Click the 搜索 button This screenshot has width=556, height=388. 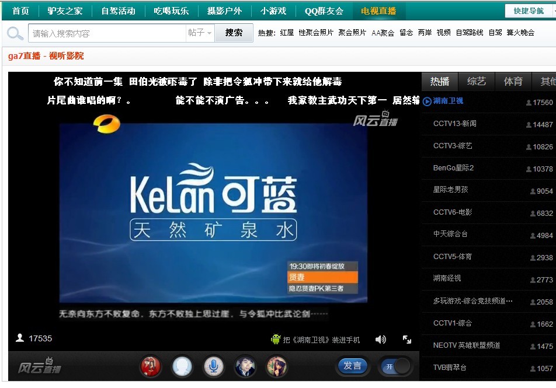[x=234, y=33]
